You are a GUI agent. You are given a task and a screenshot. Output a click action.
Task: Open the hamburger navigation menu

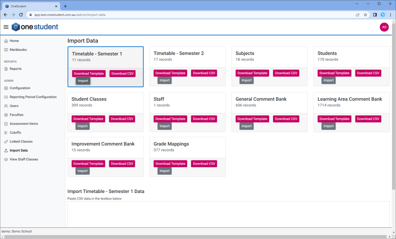6,27
